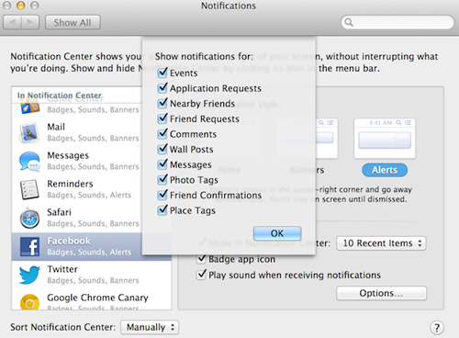Select the Safari compass icon
This screenshot has height=338, width=459.
click(x=29, y=219)
